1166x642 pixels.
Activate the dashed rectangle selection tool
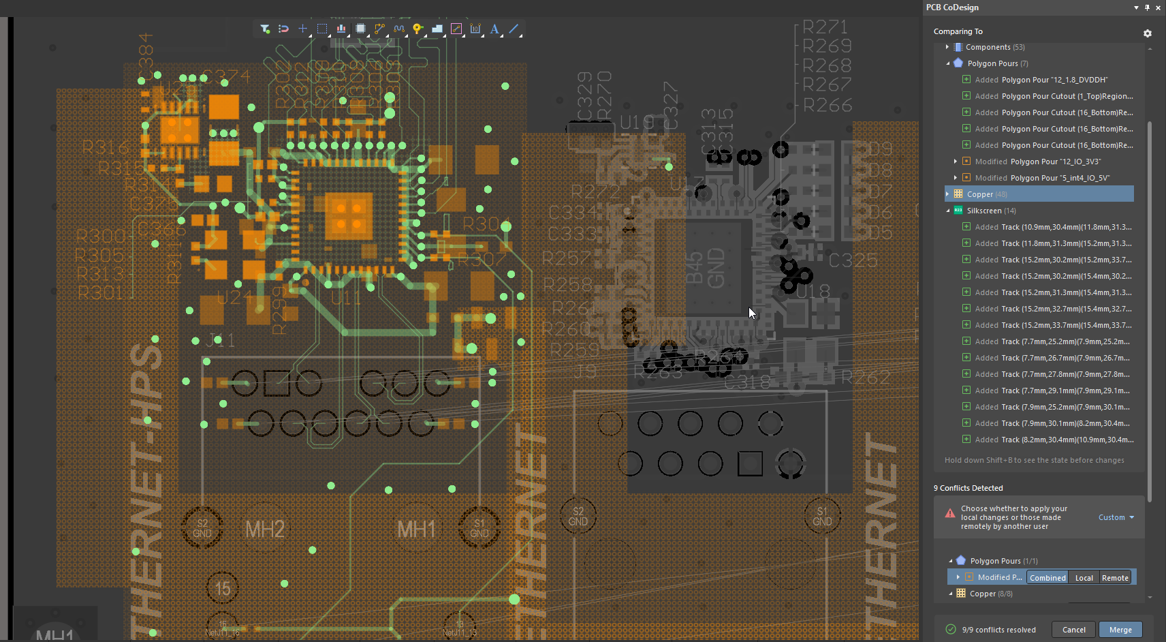pos(322,29)
